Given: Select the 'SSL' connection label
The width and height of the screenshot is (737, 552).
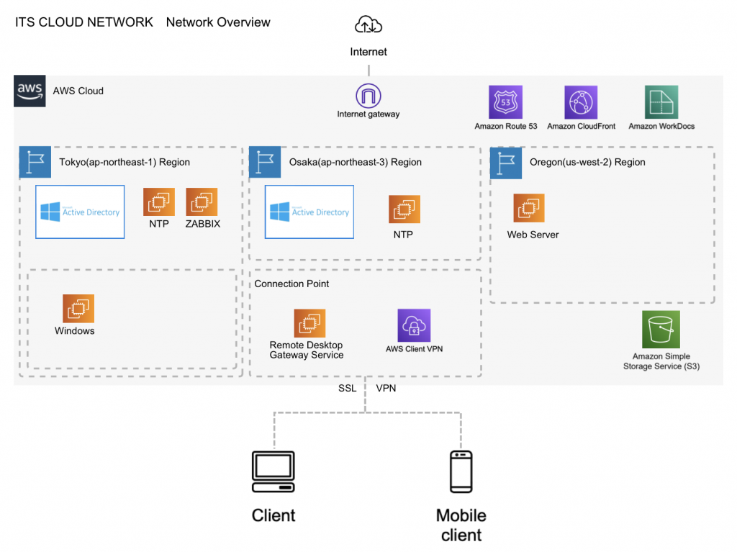Looking at the screenshot, I should (x=348, y=388).
